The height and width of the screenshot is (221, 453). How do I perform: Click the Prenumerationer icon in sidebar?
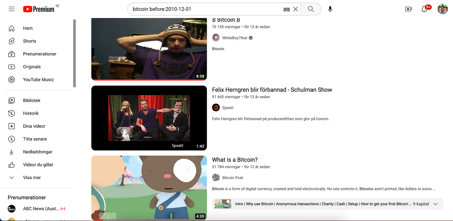(x=12, y=54)
